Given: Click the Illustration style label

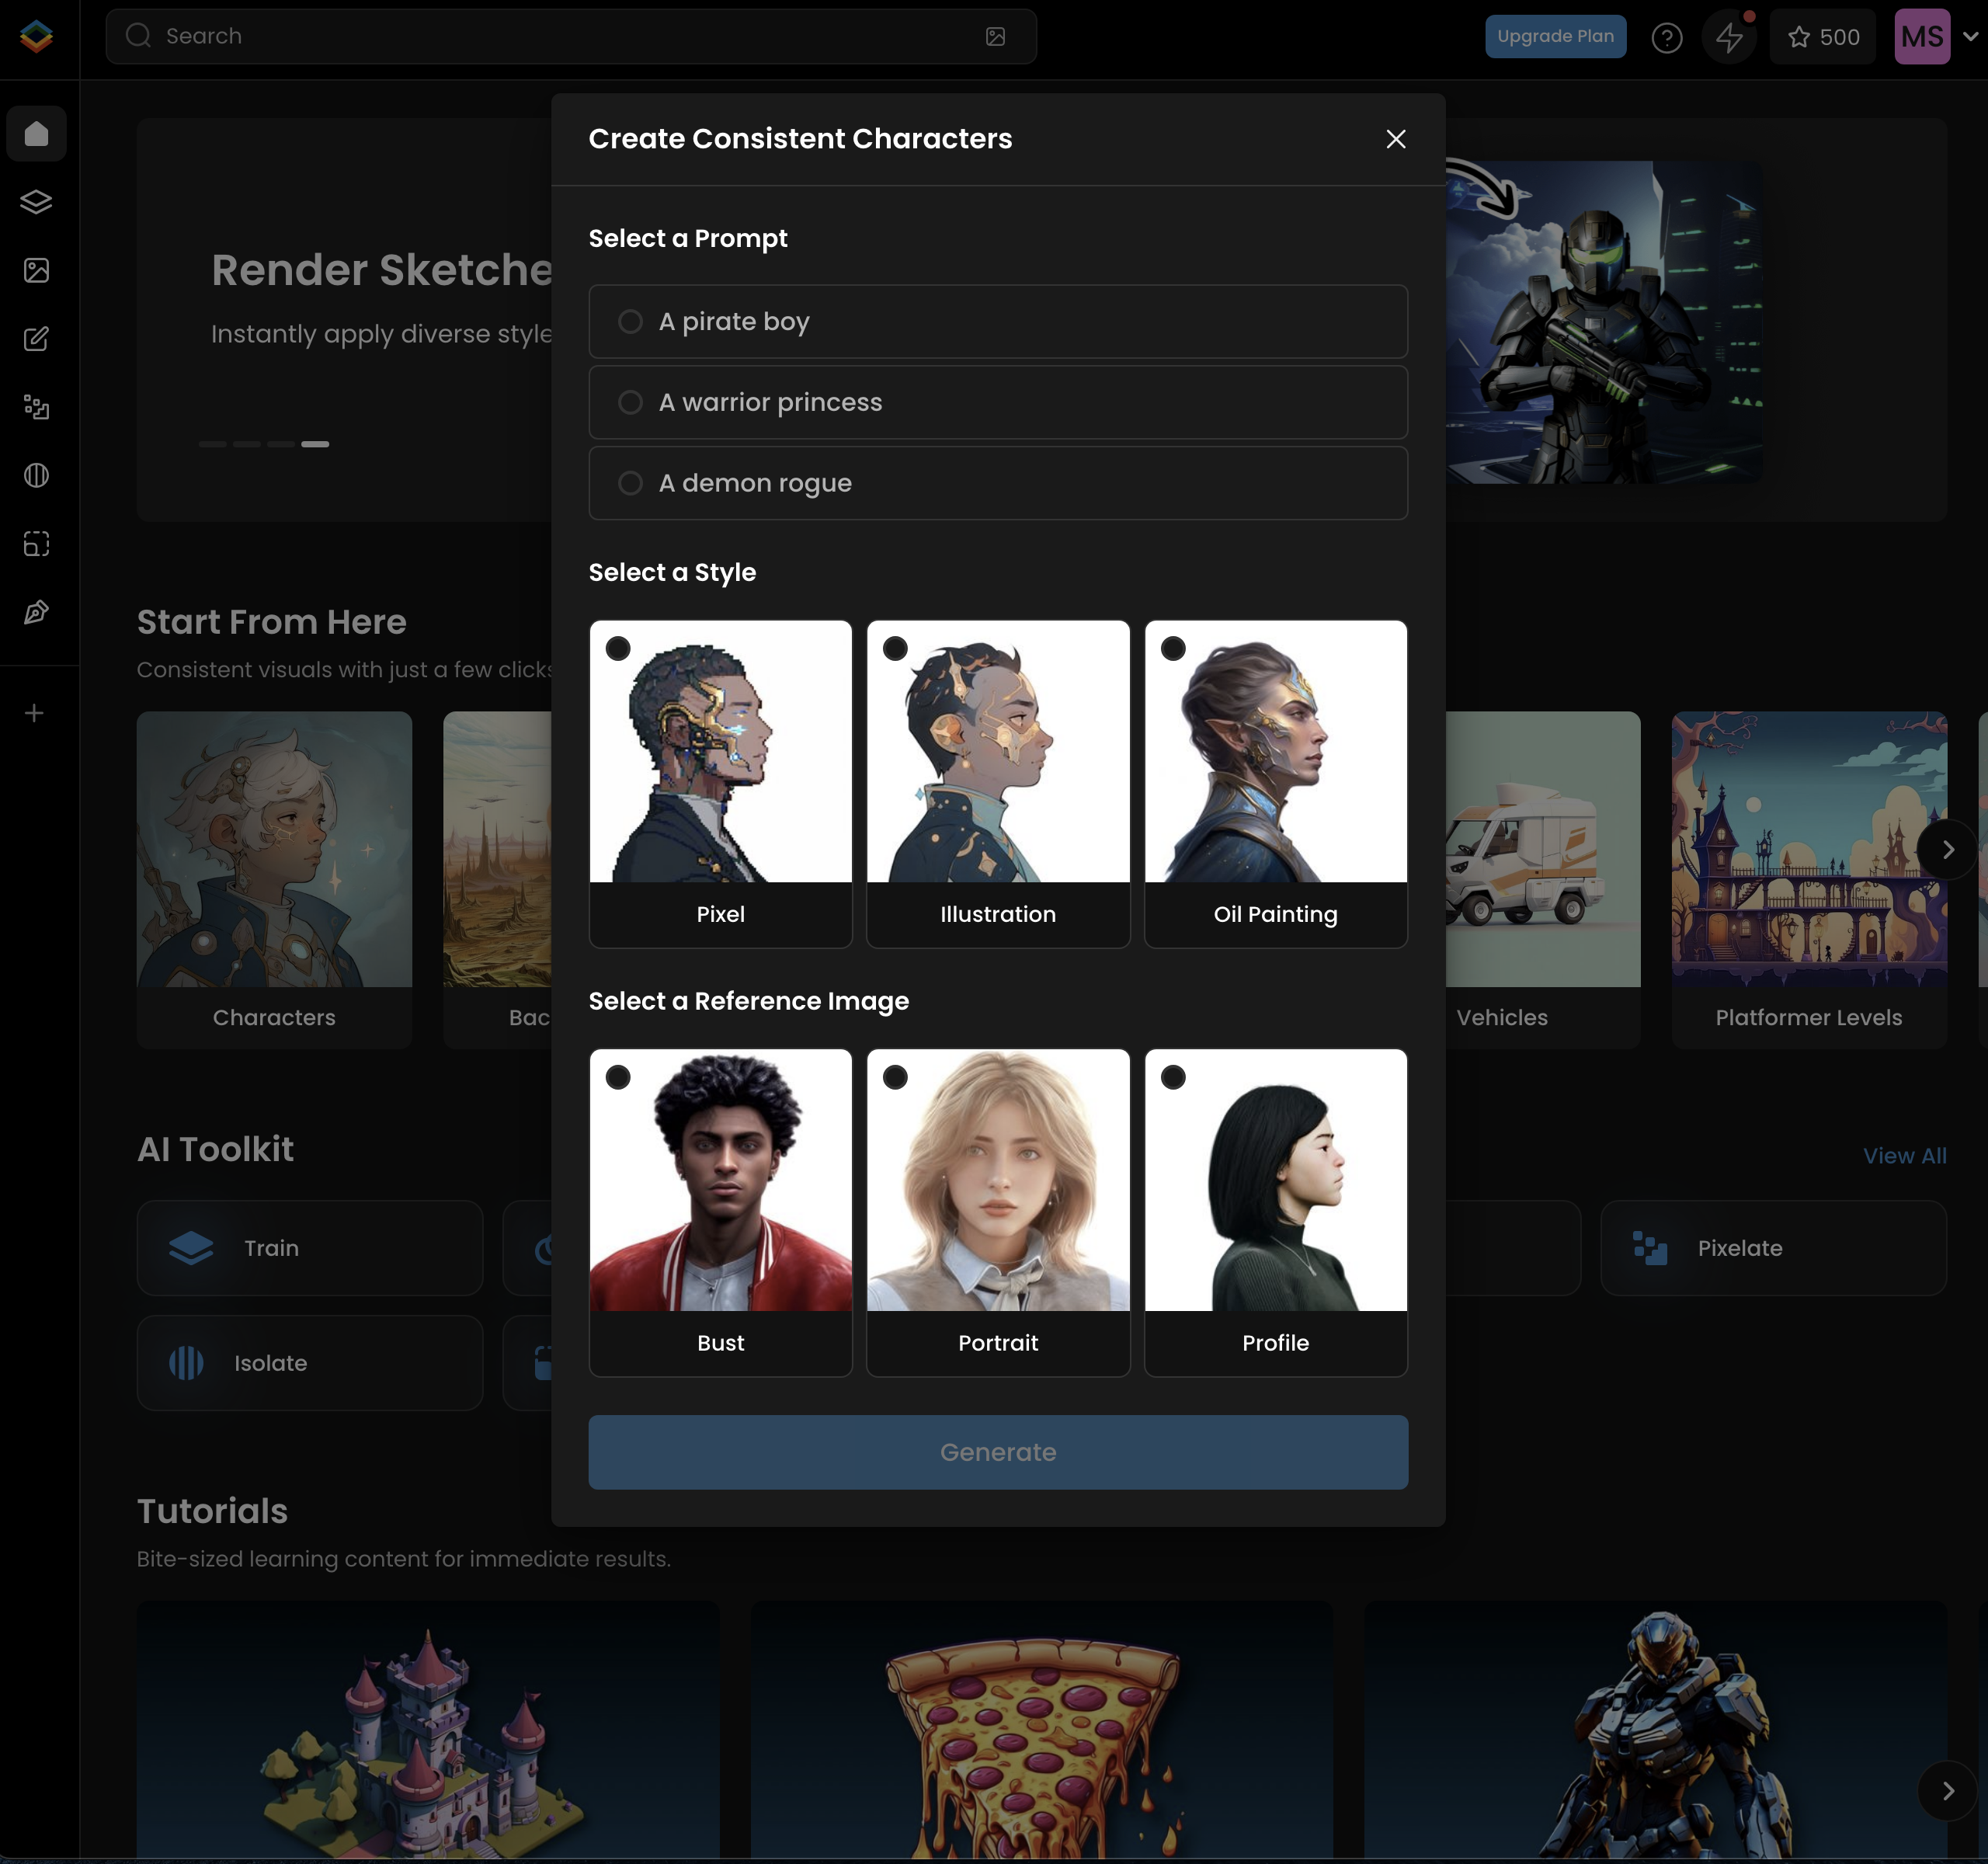Looking at the screenshot, I should 998,914.
